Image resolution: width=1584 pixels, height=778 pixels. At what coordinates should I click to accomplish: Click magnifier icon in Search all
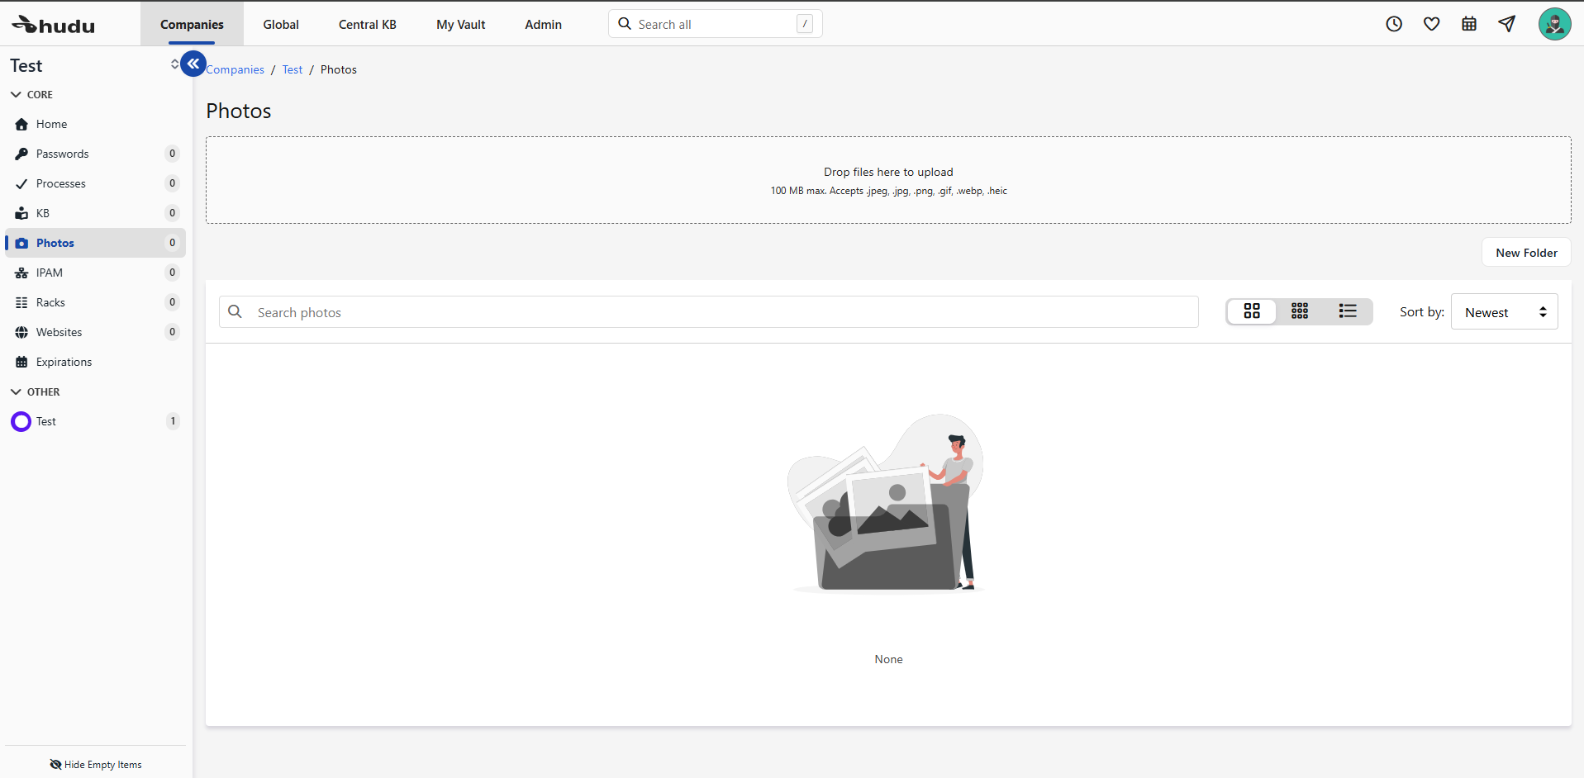tap(625, 24)
